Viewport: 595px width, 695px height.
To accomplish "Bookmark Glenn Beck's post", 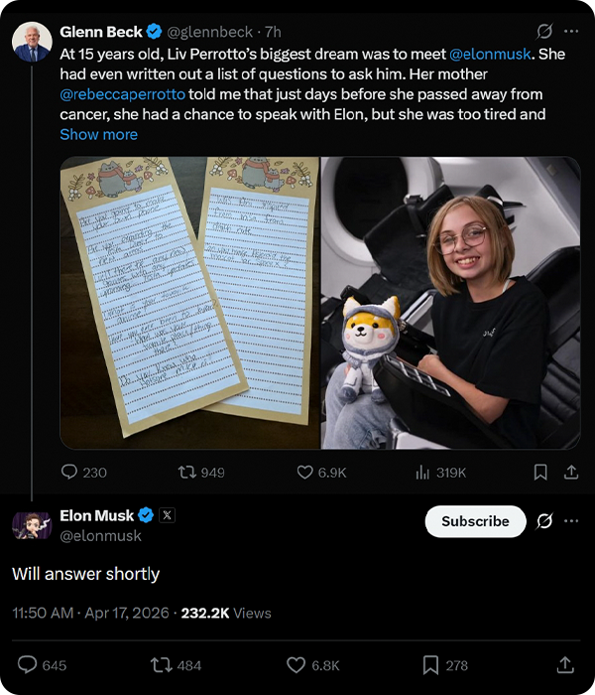I will (540, 473).
